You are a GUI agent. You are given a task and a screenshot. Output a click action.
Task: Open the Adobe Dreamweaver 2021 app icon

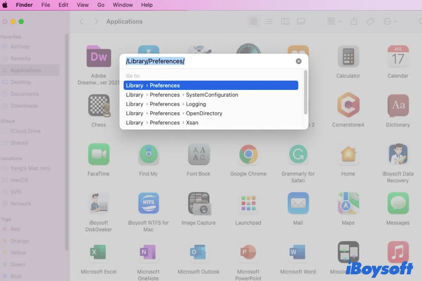[99, 56]
